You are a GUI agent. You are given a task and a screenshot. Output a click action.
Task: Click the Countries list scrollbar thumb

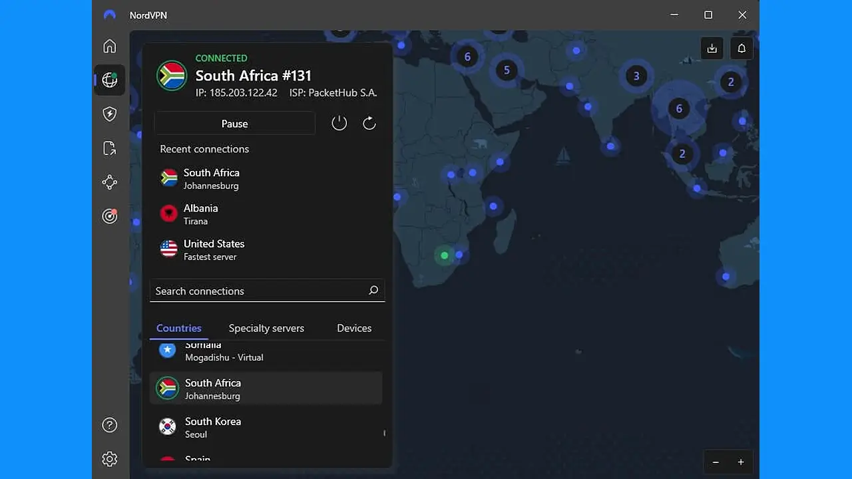(x=384, y=433)
